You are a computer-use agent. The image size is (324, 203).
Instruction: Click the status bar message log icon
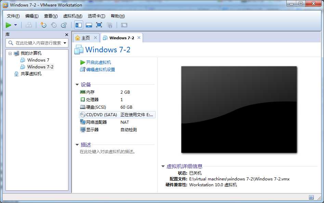(311, 197)
